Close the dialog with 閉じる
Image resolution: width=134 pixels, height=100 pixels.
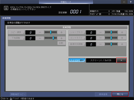pos(120,94)
